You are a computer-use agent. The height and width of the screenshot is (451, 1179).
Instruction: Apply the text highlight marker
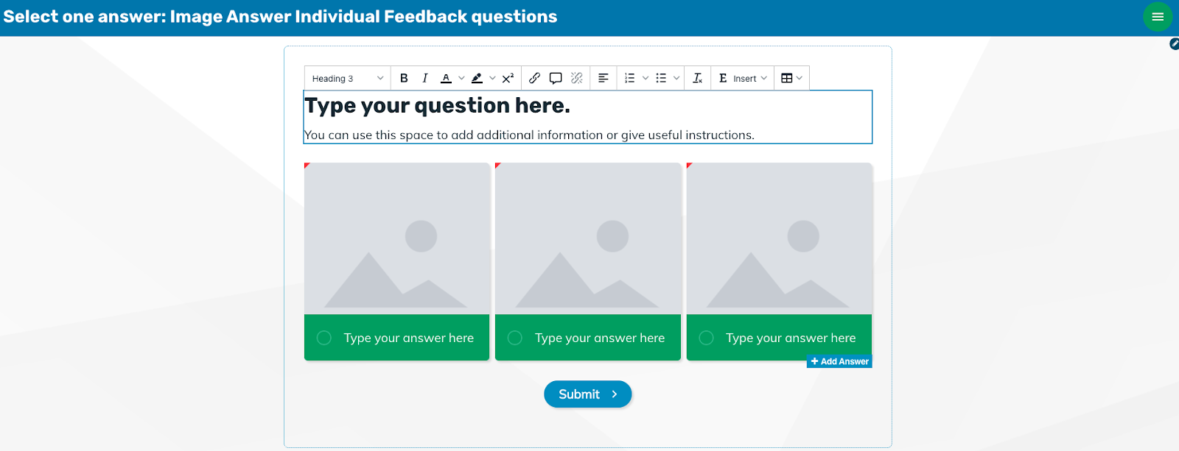[477, 78]
